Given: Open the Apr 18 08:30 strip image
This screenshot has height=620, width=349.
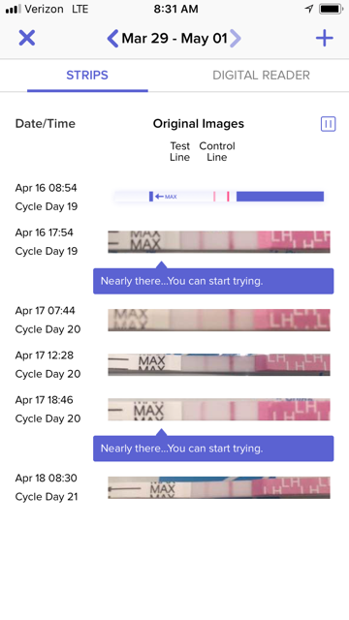Looking at the screenshot, I should [219, 487].
